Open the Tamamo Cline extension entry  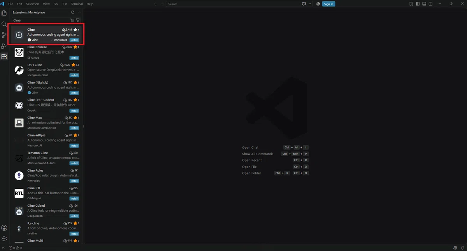(x=47, y=158)
